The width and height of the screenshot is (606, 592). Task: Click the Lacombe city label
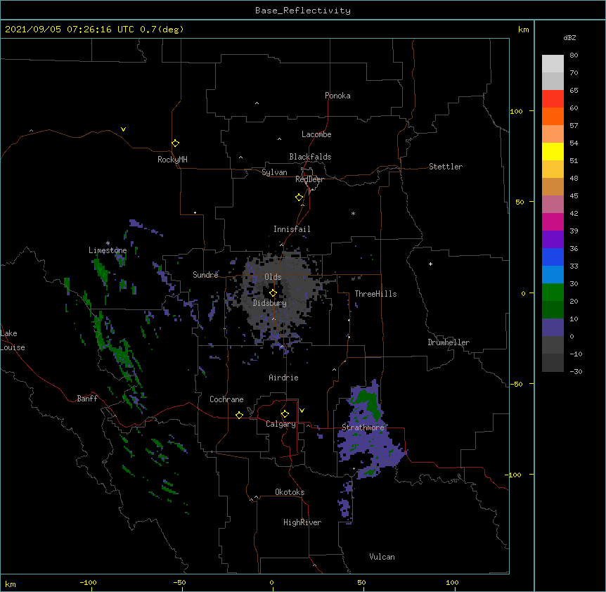pos(316,134)
